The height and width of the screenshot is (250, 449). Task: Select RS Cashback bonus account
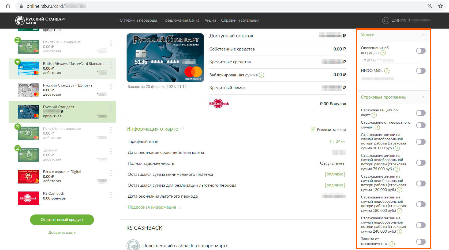62,198
